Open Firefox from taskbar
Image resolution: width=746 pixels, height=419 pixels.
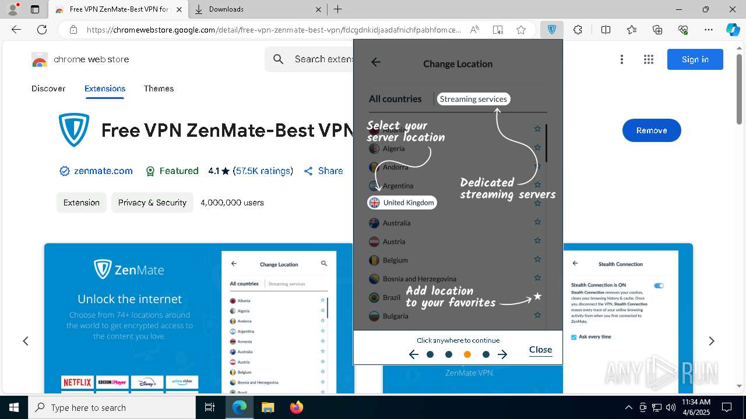[x=296, y=407]
